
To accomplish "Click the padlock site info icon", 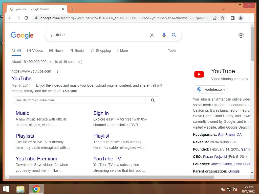I will [x=36, y=18].
